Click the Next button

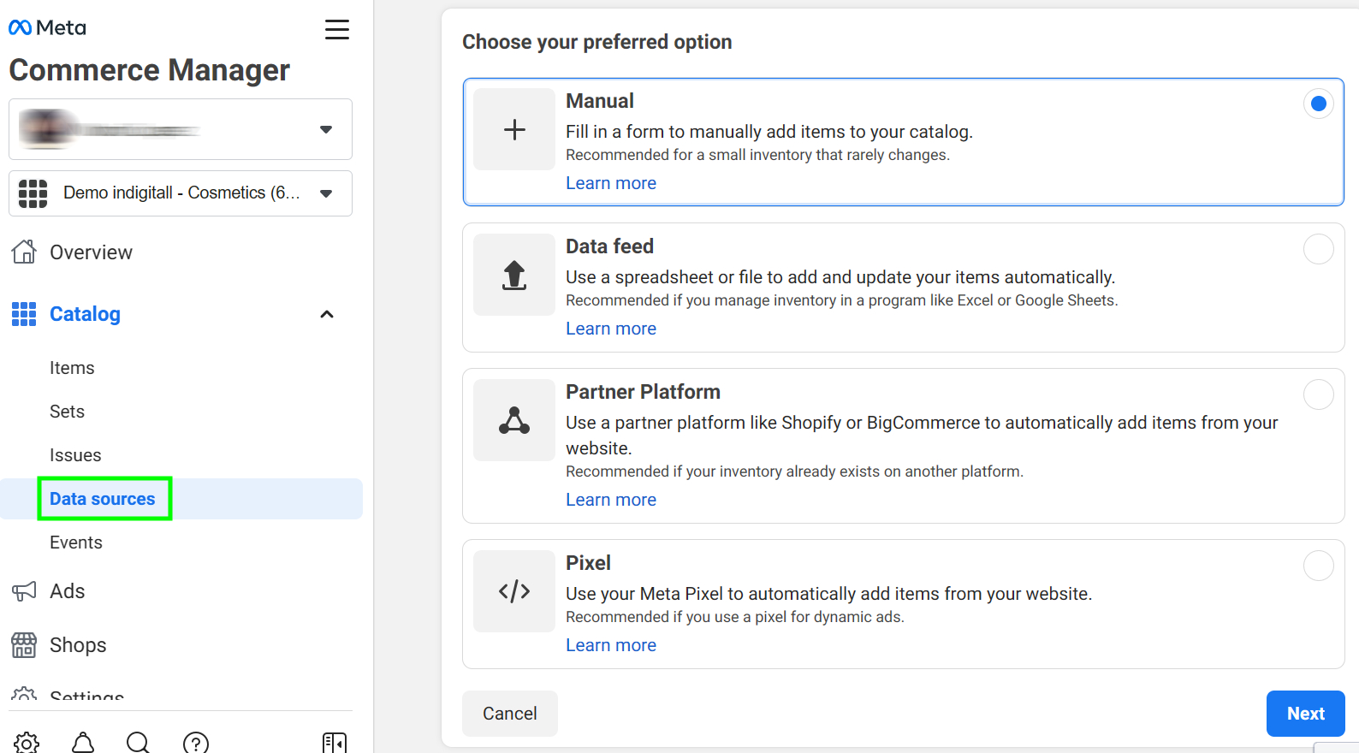tap(1305, 714)
